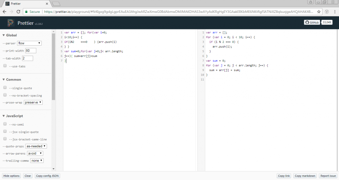The height and width of the screenshot is (180, 339).
Task: Click the secure padlock icon in address bar
Action: pyautogui.click(x=26, y=12)
